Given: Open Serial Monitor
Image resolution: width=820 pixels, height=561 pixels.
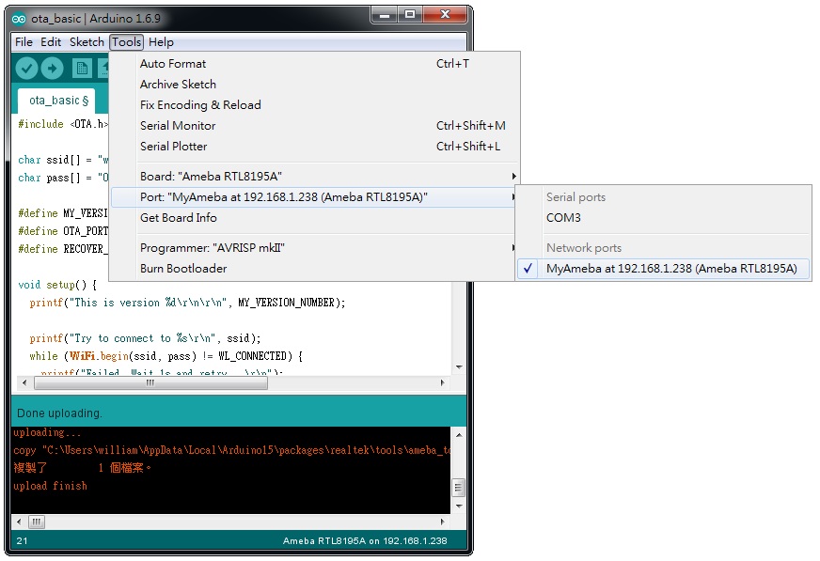Looking at the screenshot, I should pos(314,125).
